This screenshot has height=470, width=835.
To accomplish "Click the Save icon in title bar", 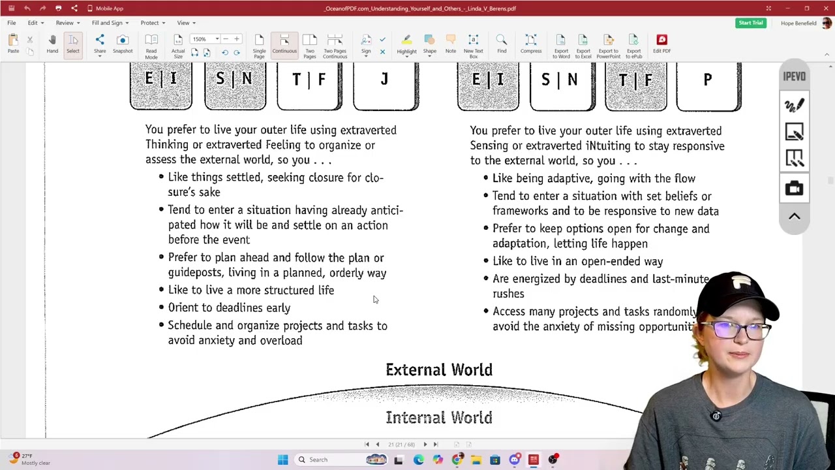I will (x=11, y=8).
